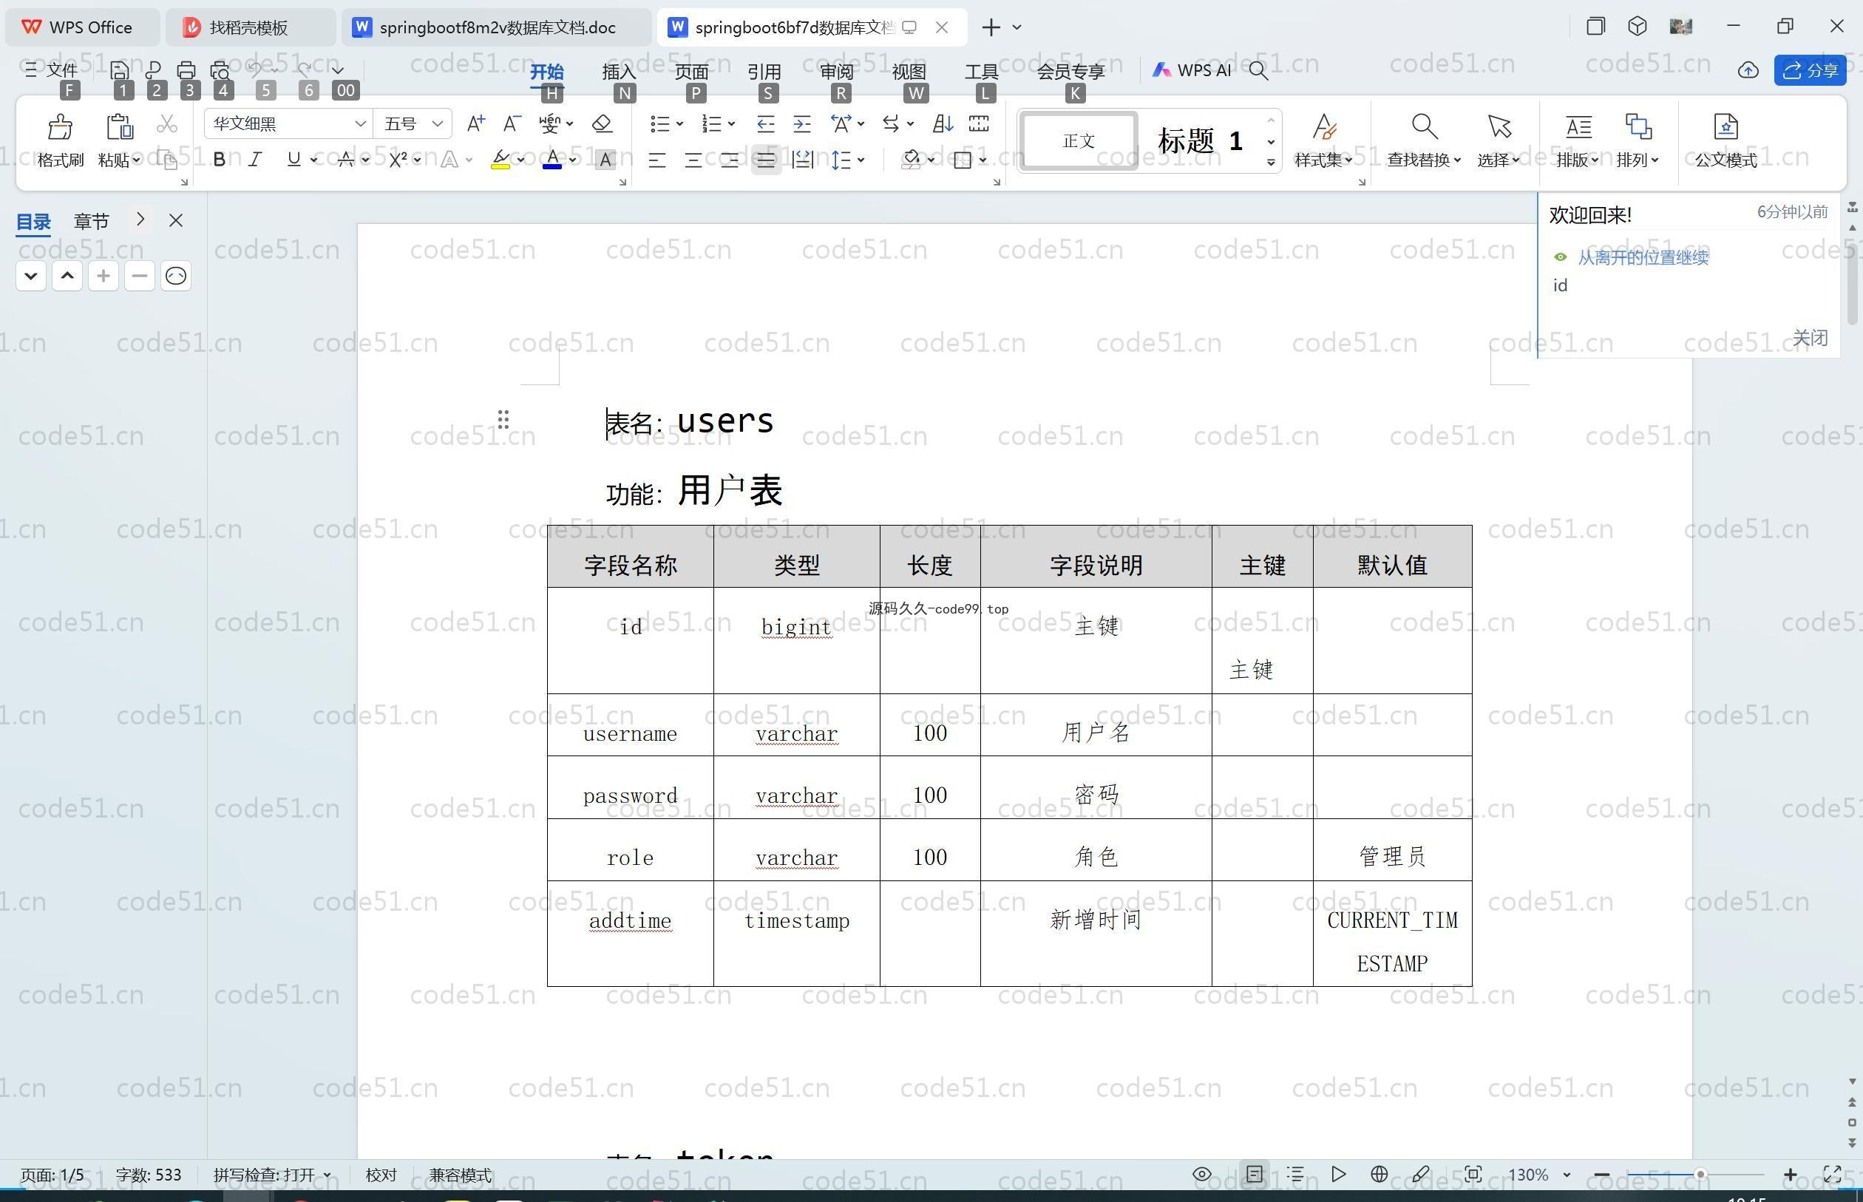The width and height of the screenshot is (1863, 1202).
Task: Open the Typesetting (排版) tool
Action: [x=1578, y=126]
